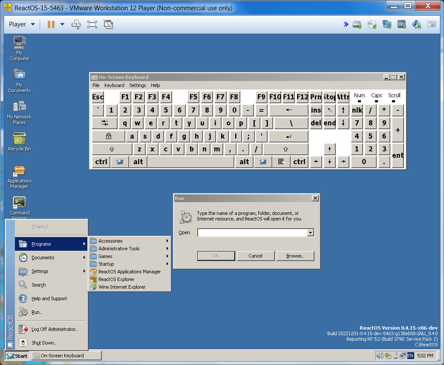Click the CD/DVD drive icon in VMware
The image size is (444, 365).
tap(372, 24)
